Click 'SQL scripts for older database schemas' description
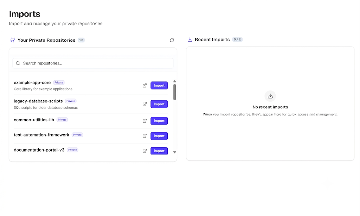 [46, 107]
